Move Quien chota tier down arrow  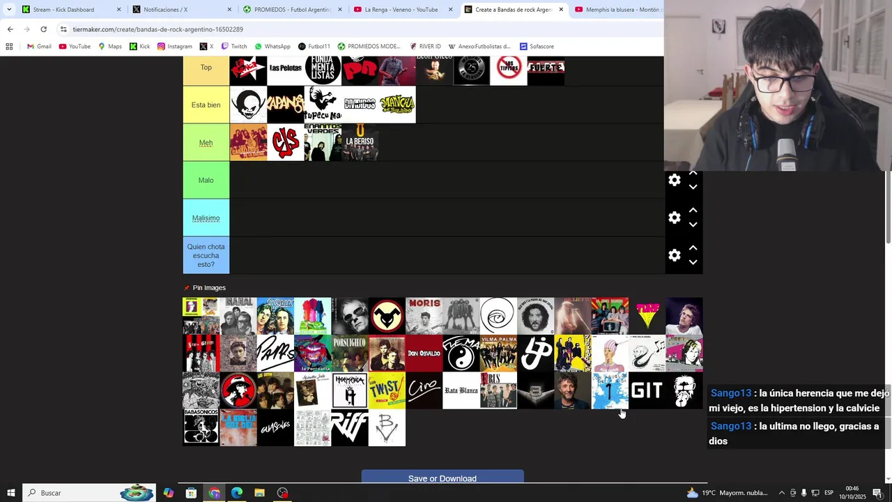tap(693, 262)
